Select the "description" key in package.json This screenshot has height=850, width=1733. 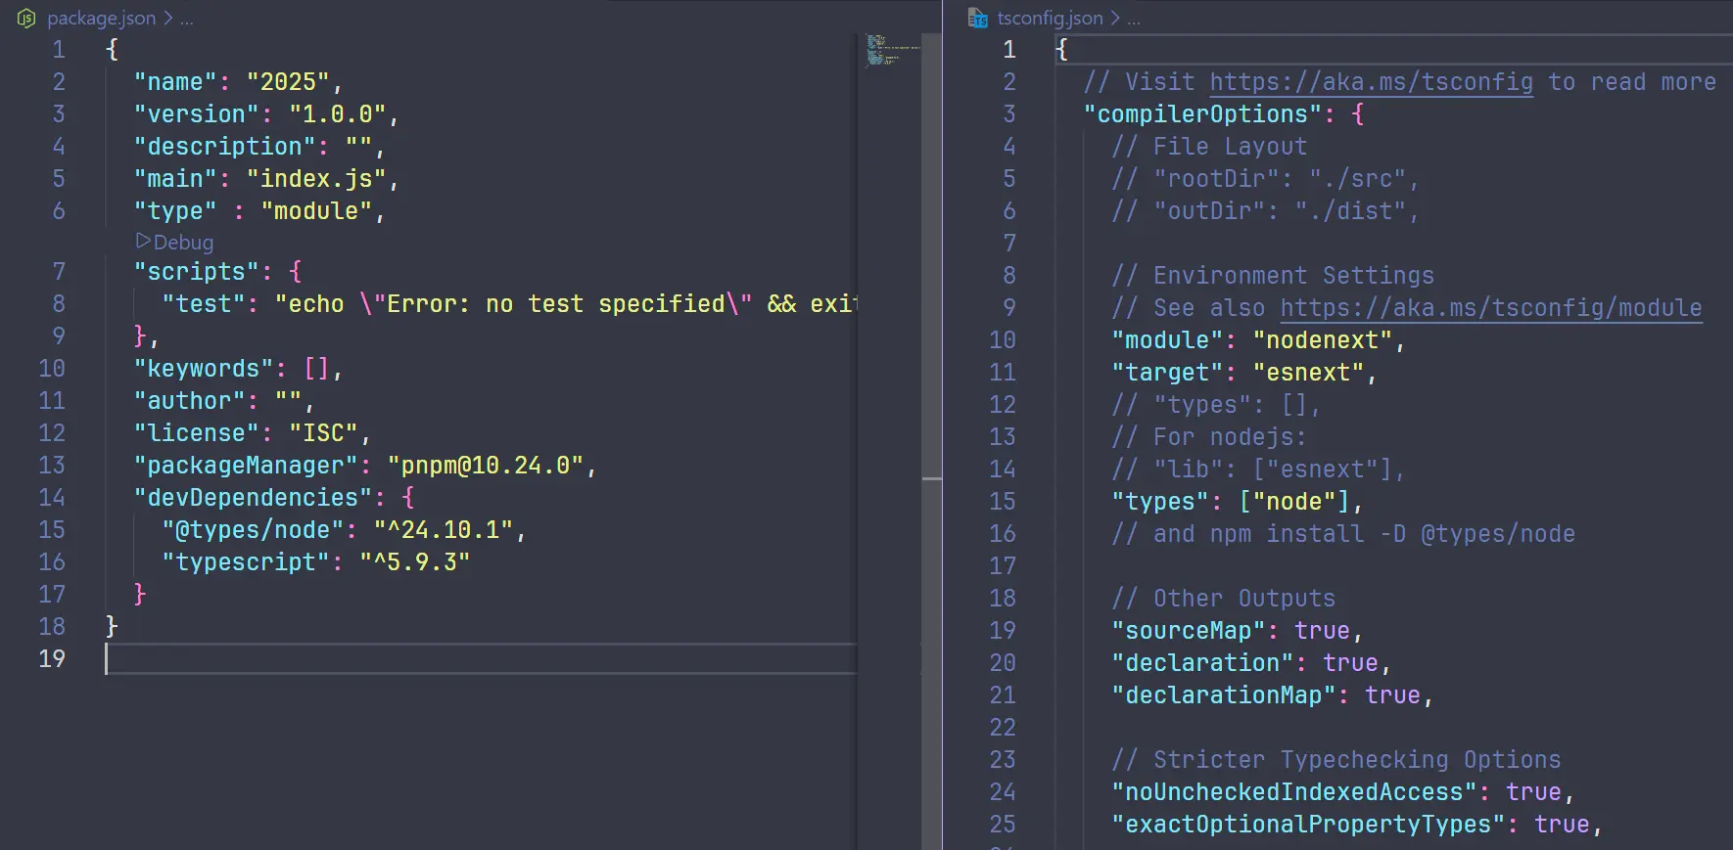click(x=224, y=147)
